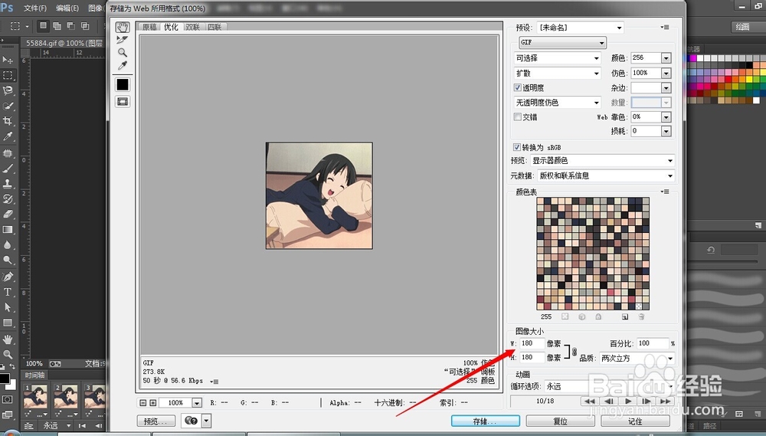This screenshot has width=766, height=436.
Task: Shift colors to web palette cube icon
Action: [582, 316]
